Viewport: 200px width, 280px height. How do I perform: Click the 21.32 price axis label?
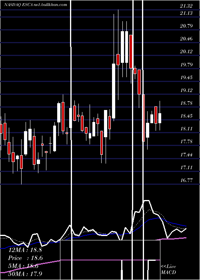coord(186,6)
